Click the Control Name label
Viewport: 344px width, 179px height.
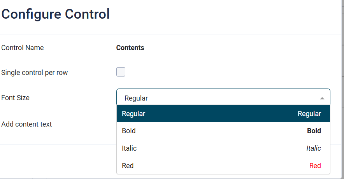pos(23,48)
